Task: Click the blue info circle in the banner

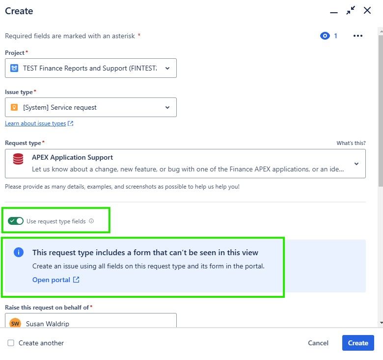Action: click(x=19, y=252)
